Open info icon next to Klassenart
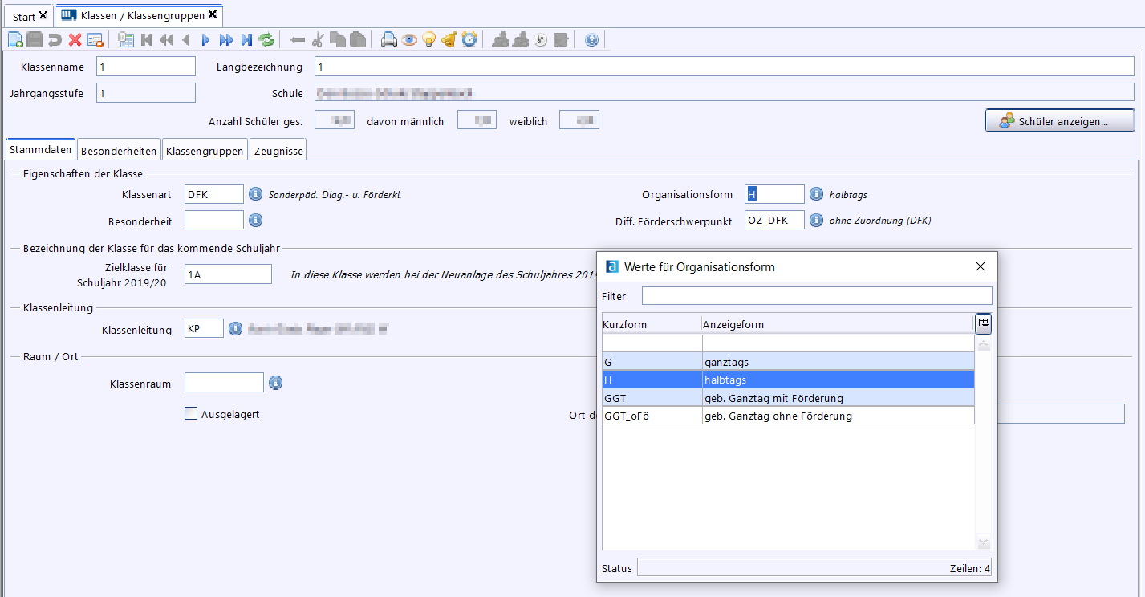 point(255,194)
